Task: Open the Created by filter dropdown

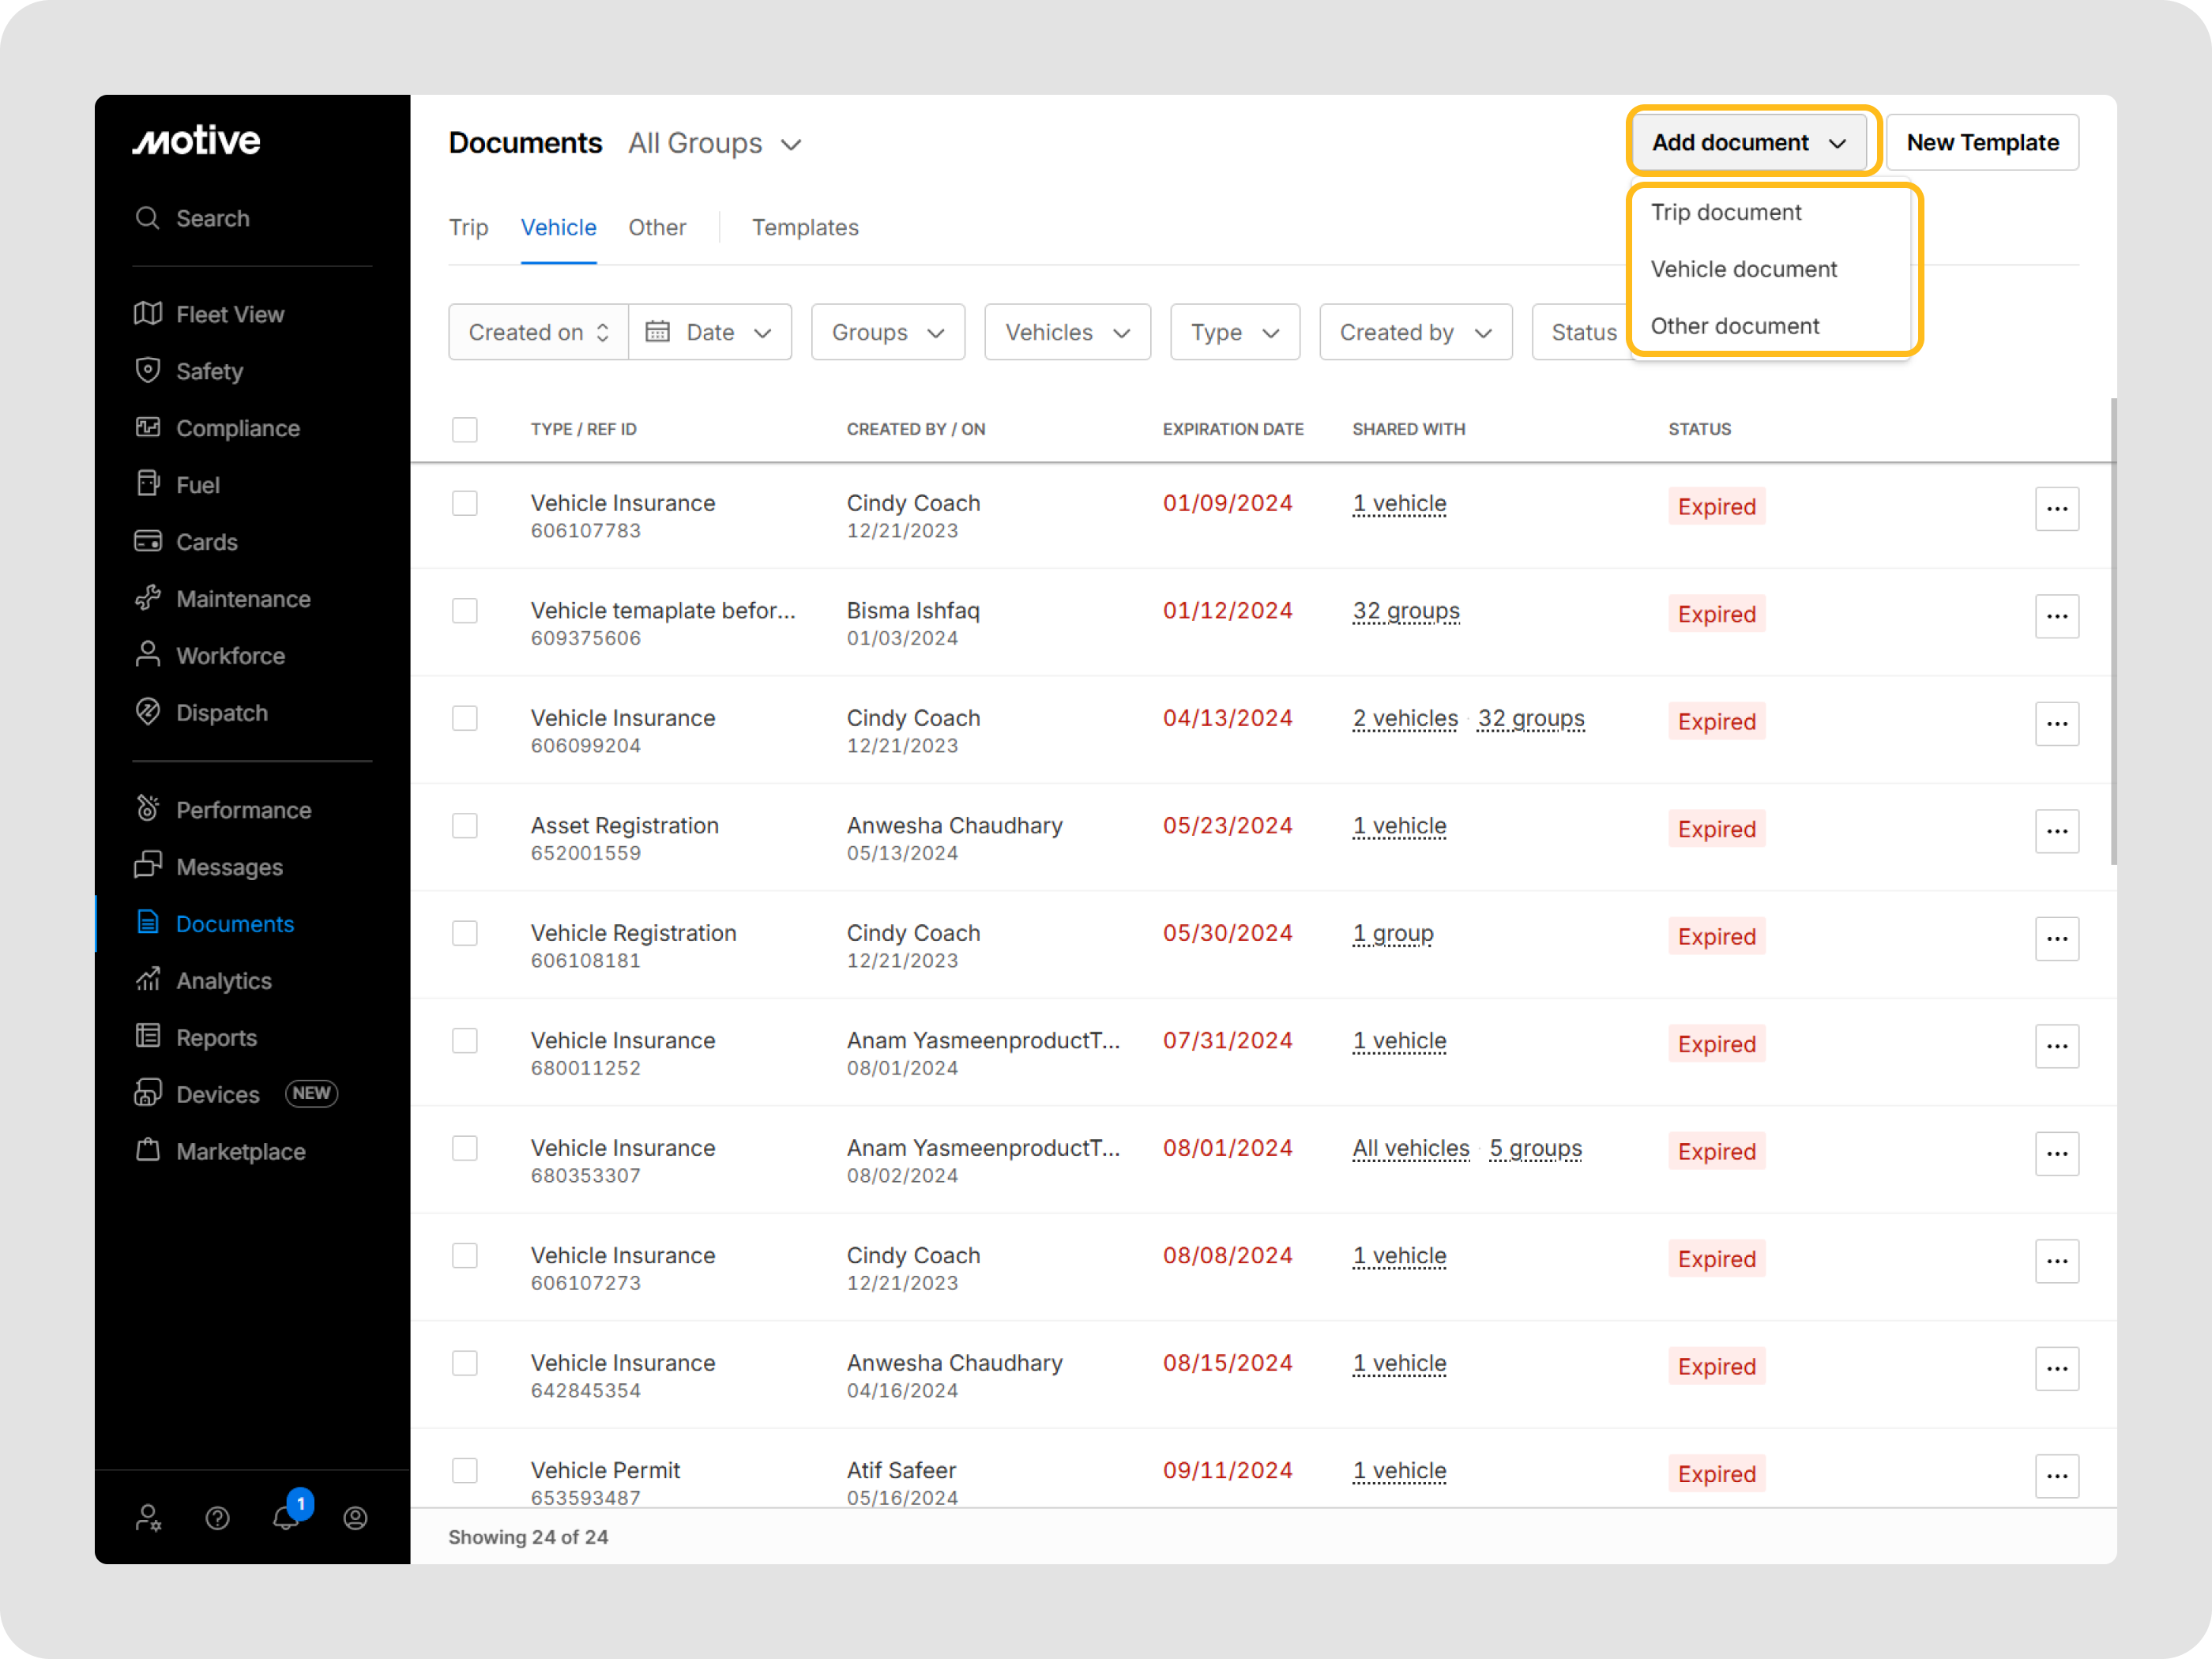Action: [1415, 332]
